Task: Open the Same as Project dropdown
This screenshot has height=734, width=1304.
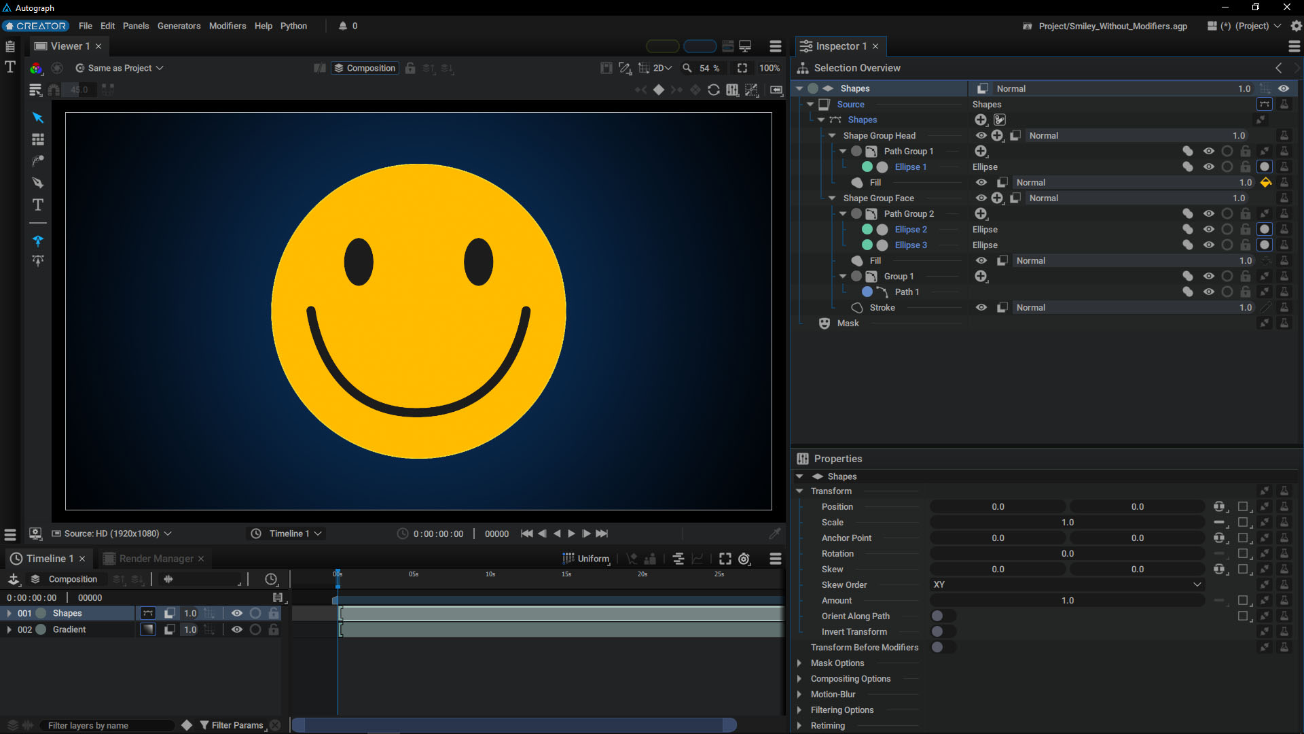Action: [120, 68]
